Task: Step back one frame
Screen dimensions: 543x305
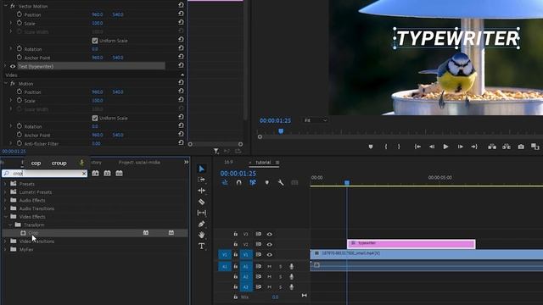Action: 432,147
